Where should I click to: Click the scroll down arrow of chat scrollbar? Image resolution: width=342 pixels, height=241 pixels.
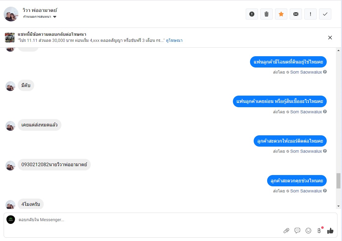pyautogui.click(x=338, y=206)
